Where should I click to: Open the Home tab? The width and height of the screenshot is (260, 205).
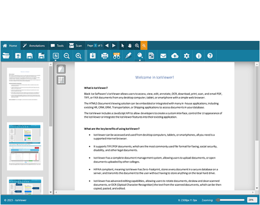pos(10,46)
